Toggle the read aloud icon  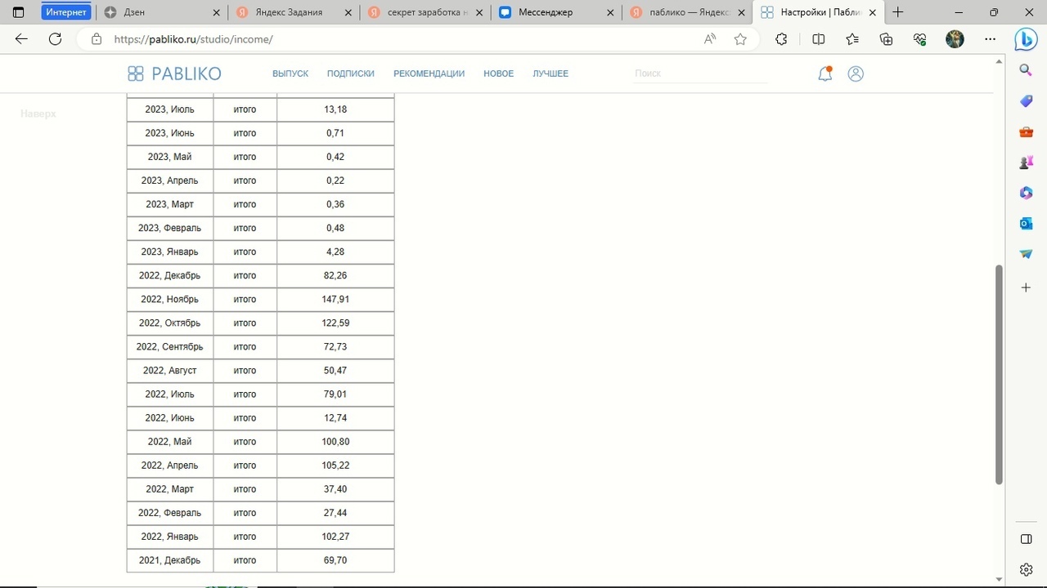710,39
